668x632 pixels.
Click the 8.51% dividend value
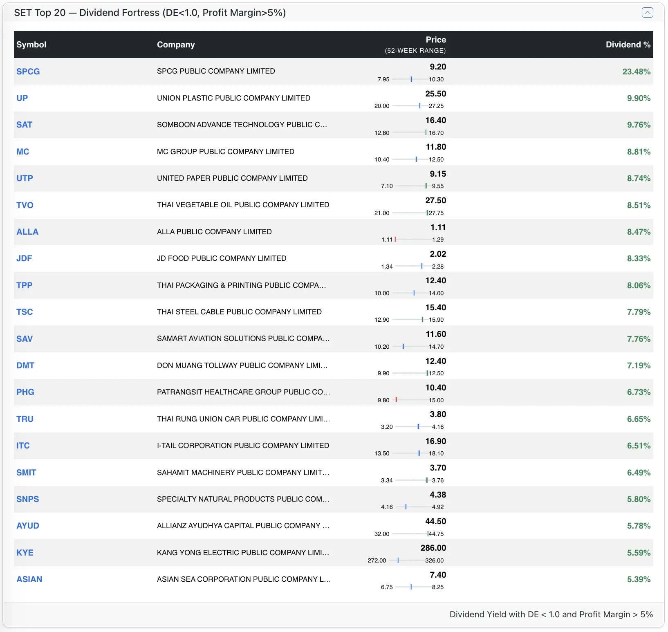point(639,205)
